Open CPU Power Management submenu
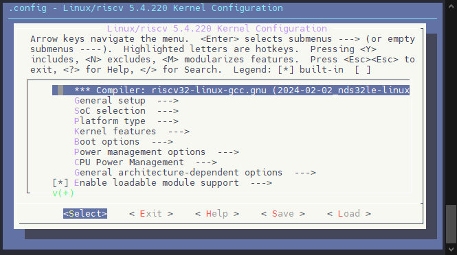The width and height of the screenshot is (457, 255). click(x=146, y=162)
